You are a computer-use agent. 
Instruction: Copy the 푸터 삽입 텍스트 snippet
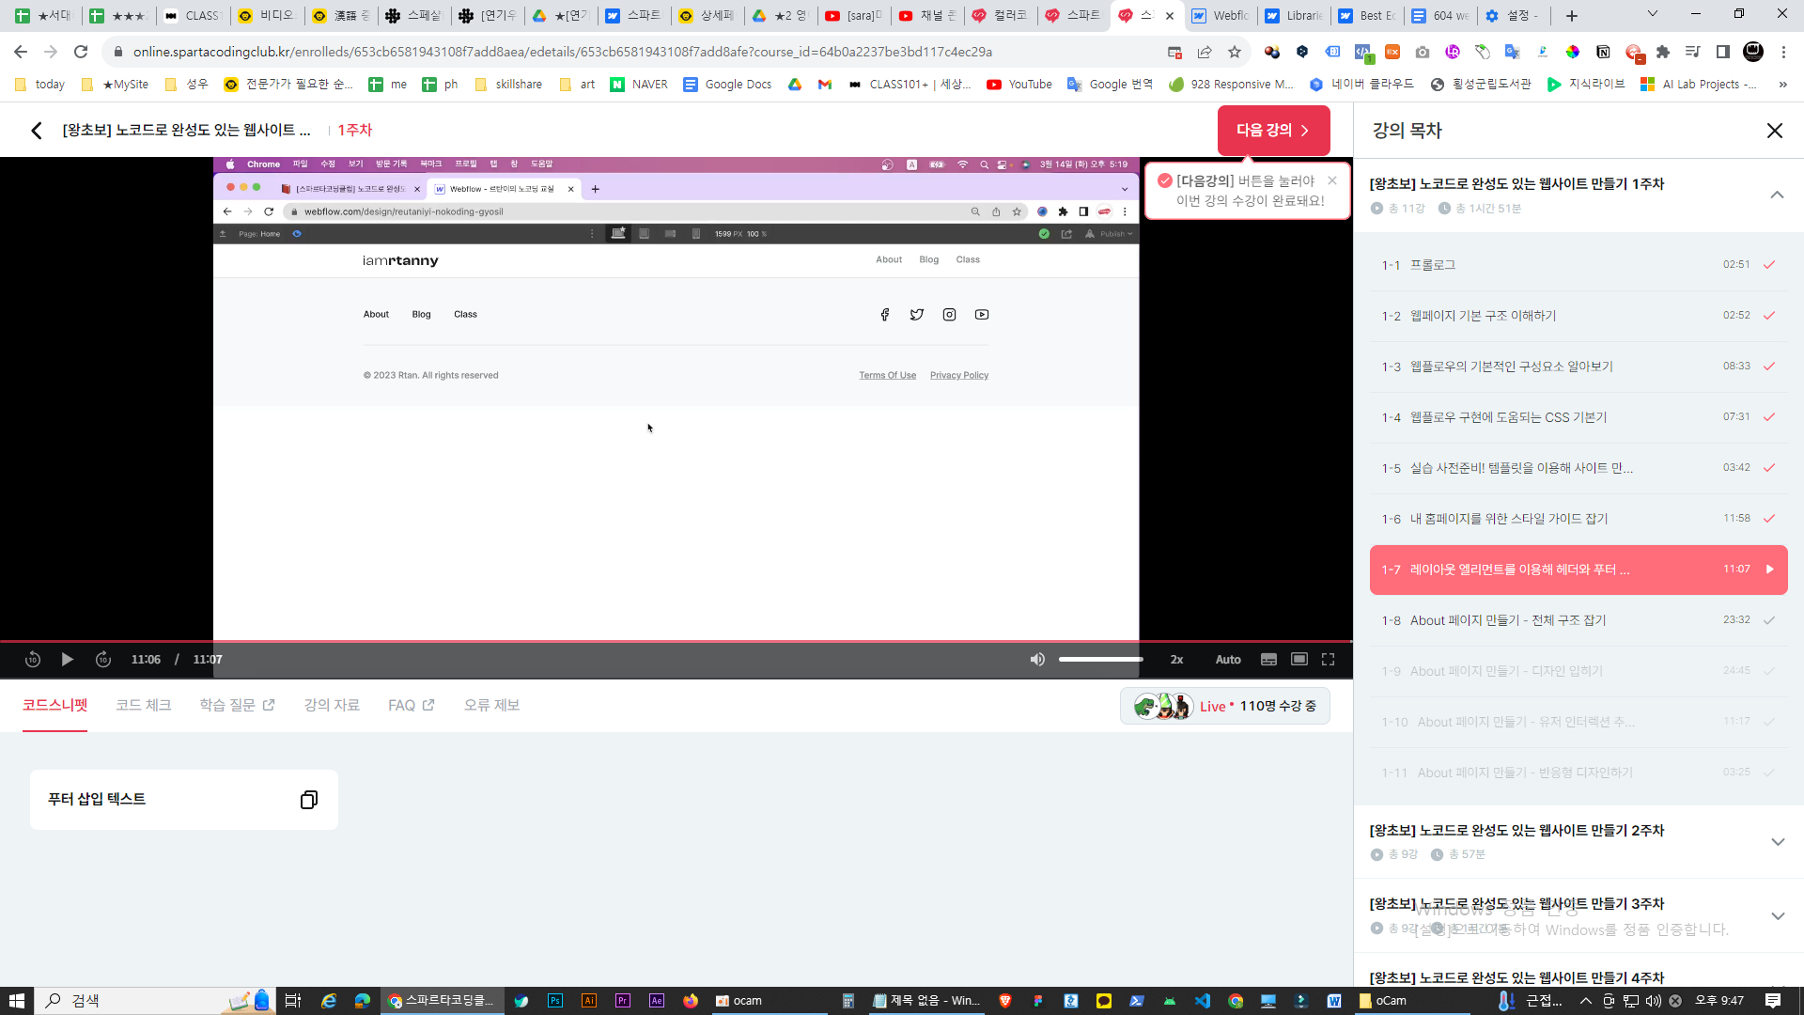pos(308,800)
